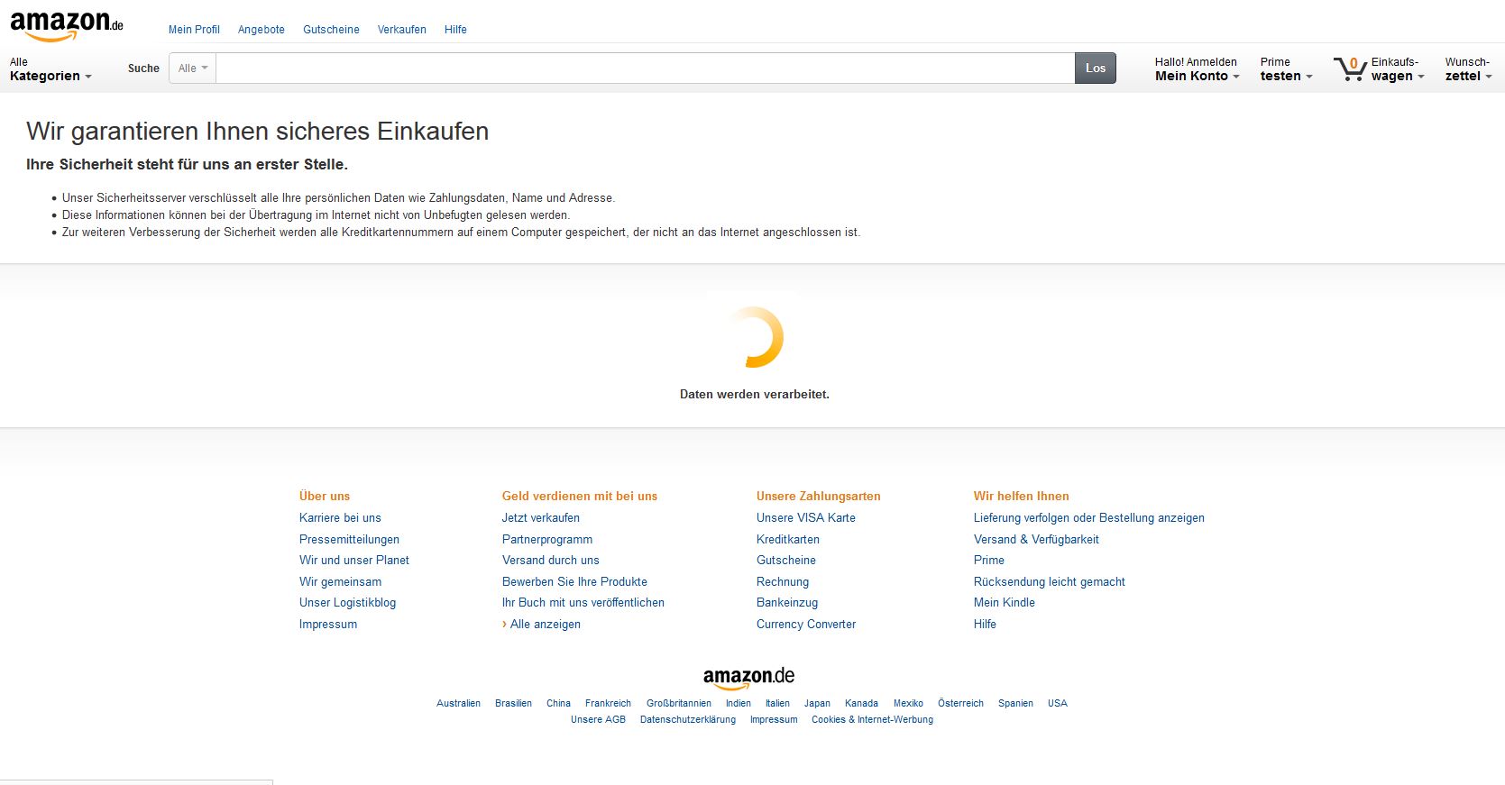Viewport: 1505px width, 785px height.
Task: Open Currency Converter link
Action: [806, 625]
